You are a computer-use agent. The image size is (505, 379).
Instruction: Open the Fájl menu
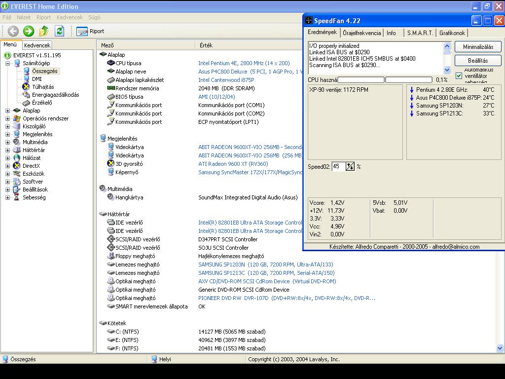[x=7, y=17]
